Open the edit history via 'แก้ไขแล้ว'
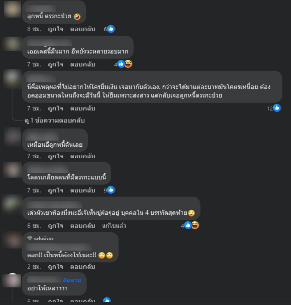This screenshot has height=305, width=291. click(114, 226)
